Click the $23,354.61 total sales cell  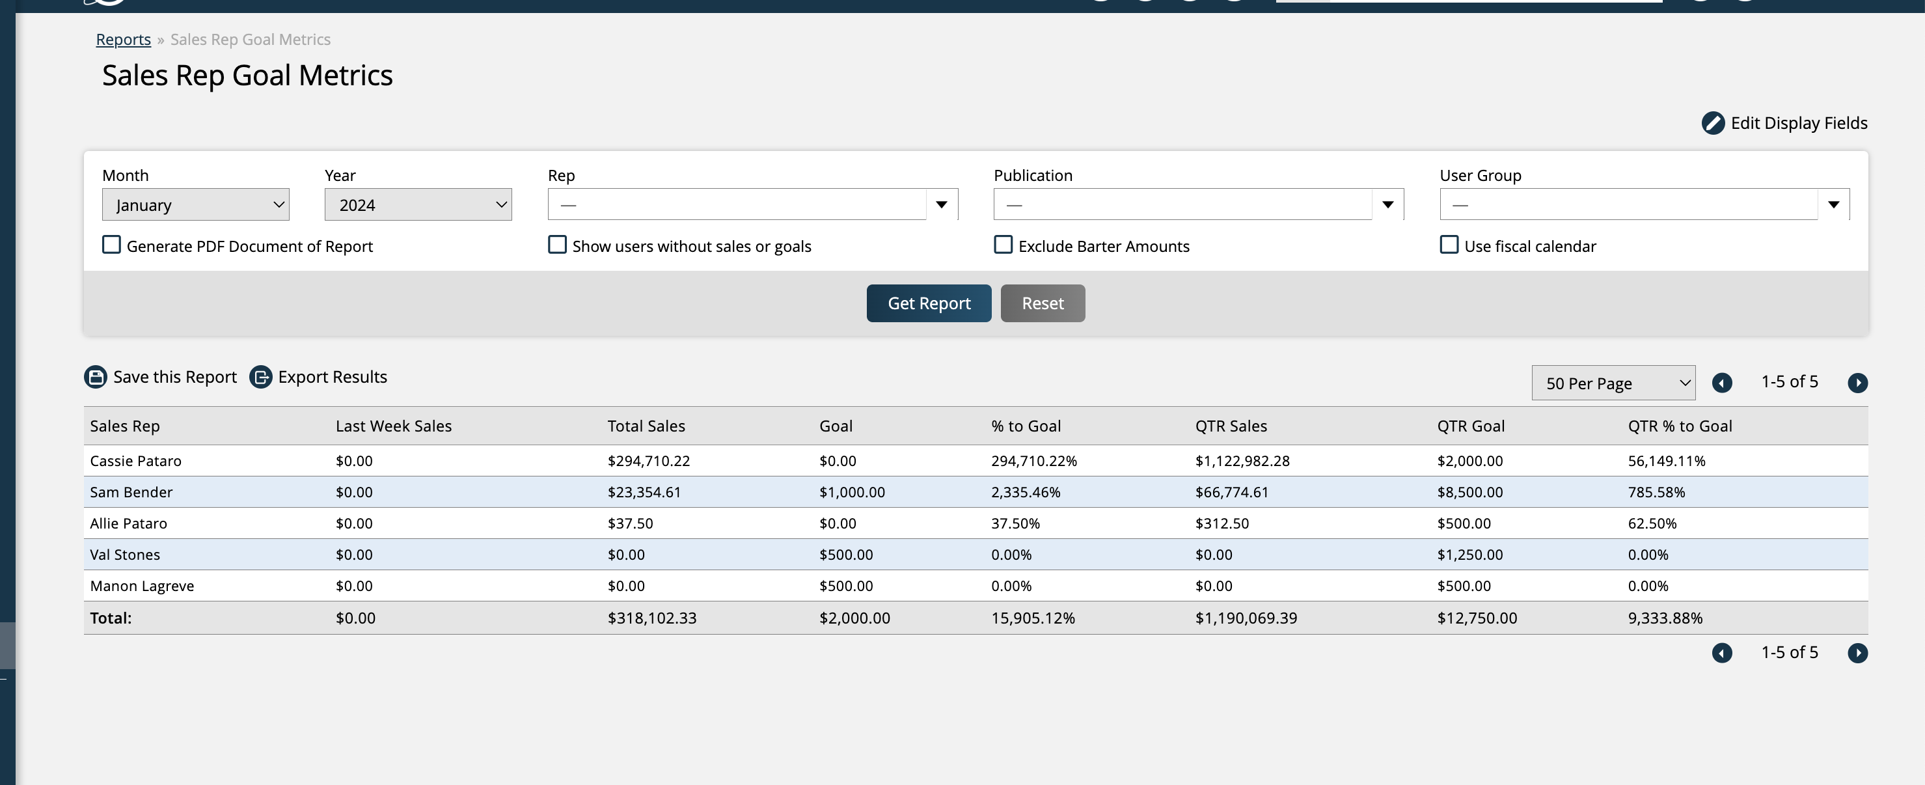[x=644, y=493]
